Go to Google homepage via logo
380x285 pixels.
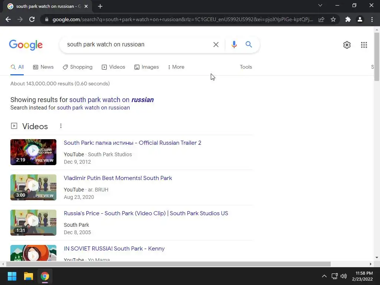coord(26,45)
